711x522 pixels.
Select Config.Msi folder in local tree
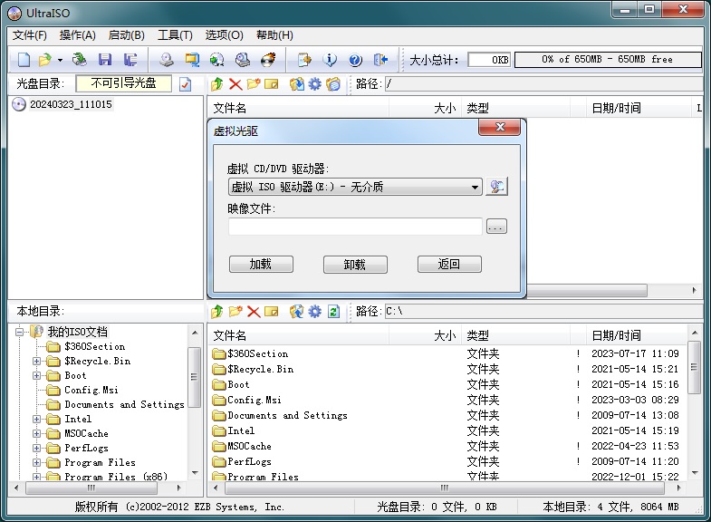[91, 390]
